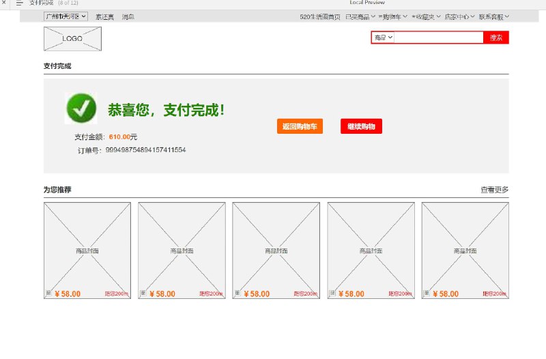This screenshot has width=546, height=359.
Task: Expand the 购物车 dropdown in the top bar
Action: [x=393, y=16]
